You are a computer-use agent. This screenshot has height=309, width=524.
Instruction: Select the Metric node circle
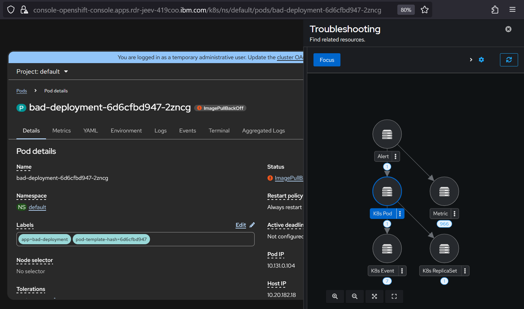444,191
